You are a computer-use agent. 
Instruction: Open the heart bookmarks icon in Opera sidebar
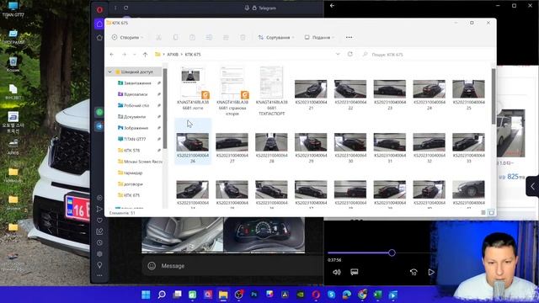[x=99, y=221]
